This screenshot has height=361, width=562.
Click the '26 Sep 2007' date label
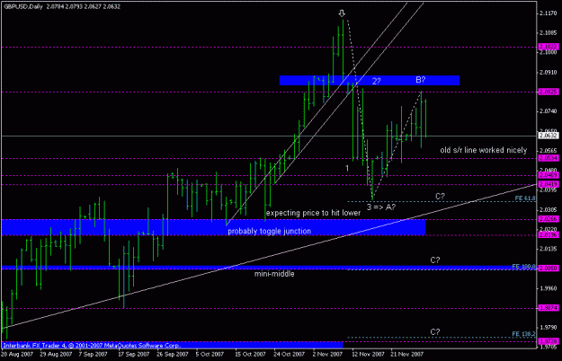click(173, 354)
